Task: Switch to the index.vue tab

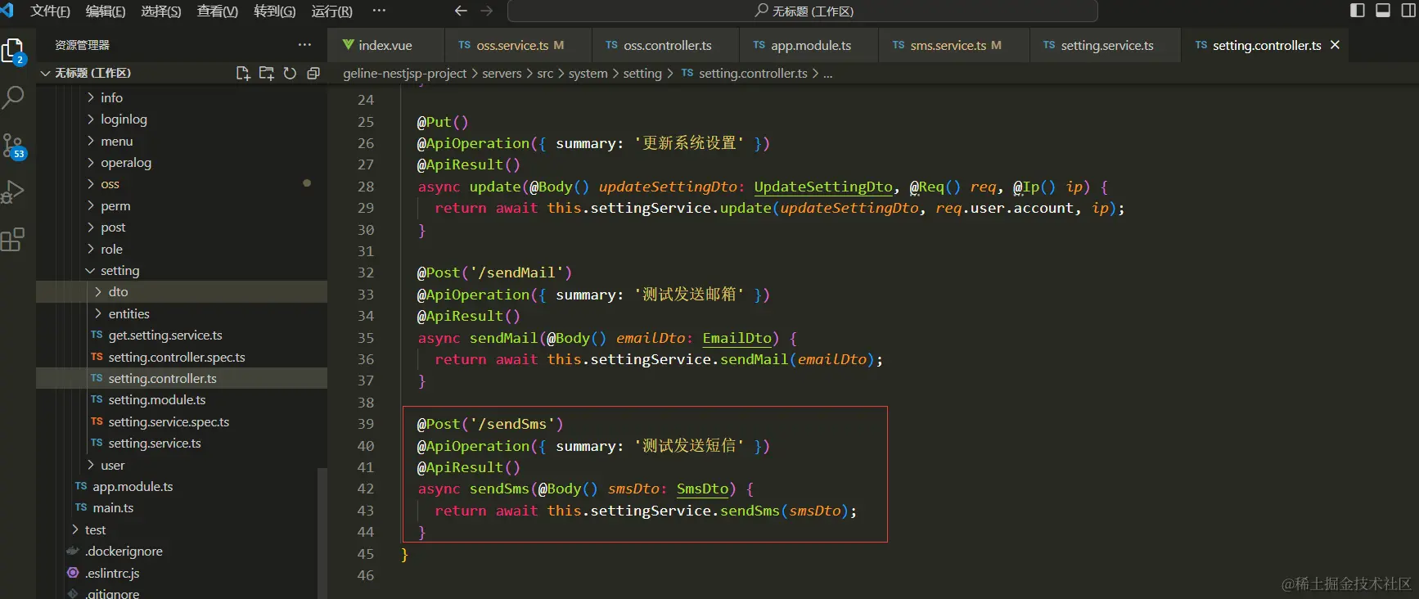Action: click(x=386, y=45)
